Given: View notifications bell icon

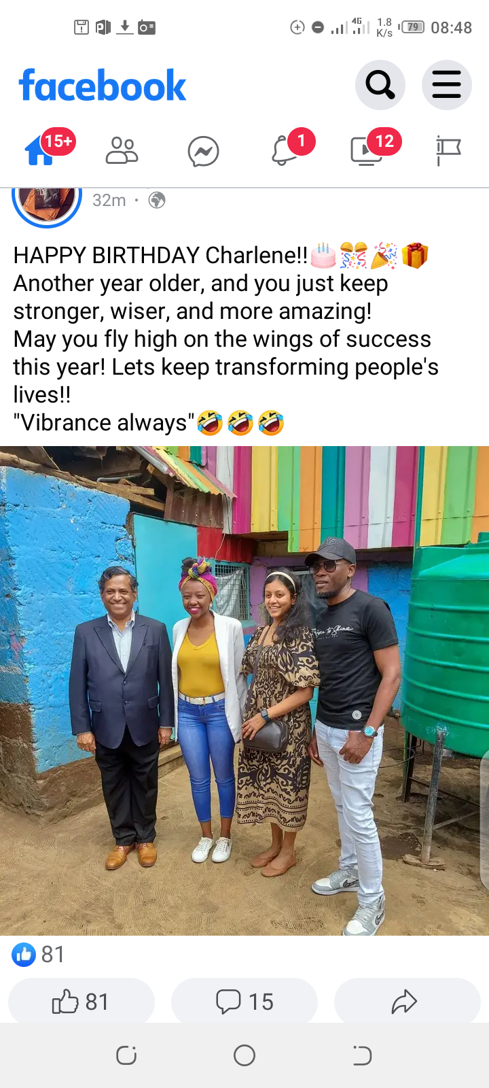Looking at the screenshot, I should coord(285,151).
